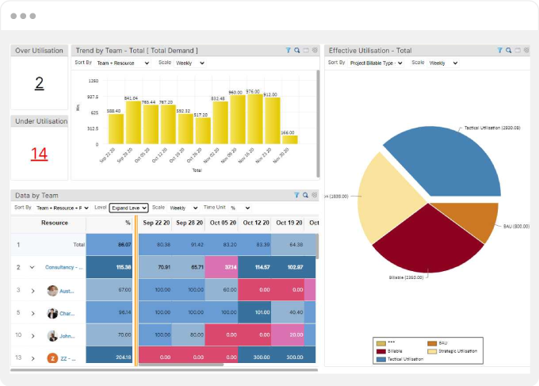Click the Billable legend swatch
Viewport: 539px width, 386px height.
(381, 351)
